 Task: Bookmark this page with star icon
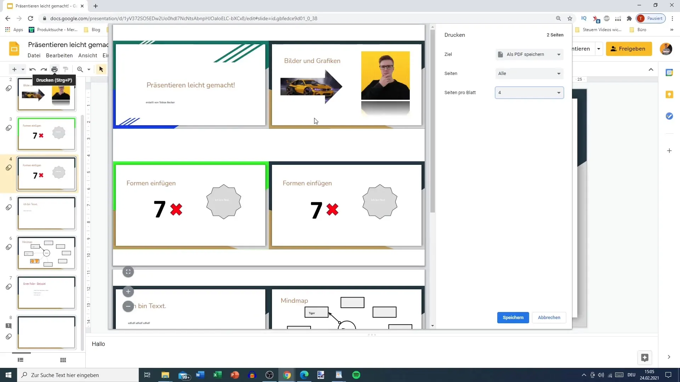[570, 18]
